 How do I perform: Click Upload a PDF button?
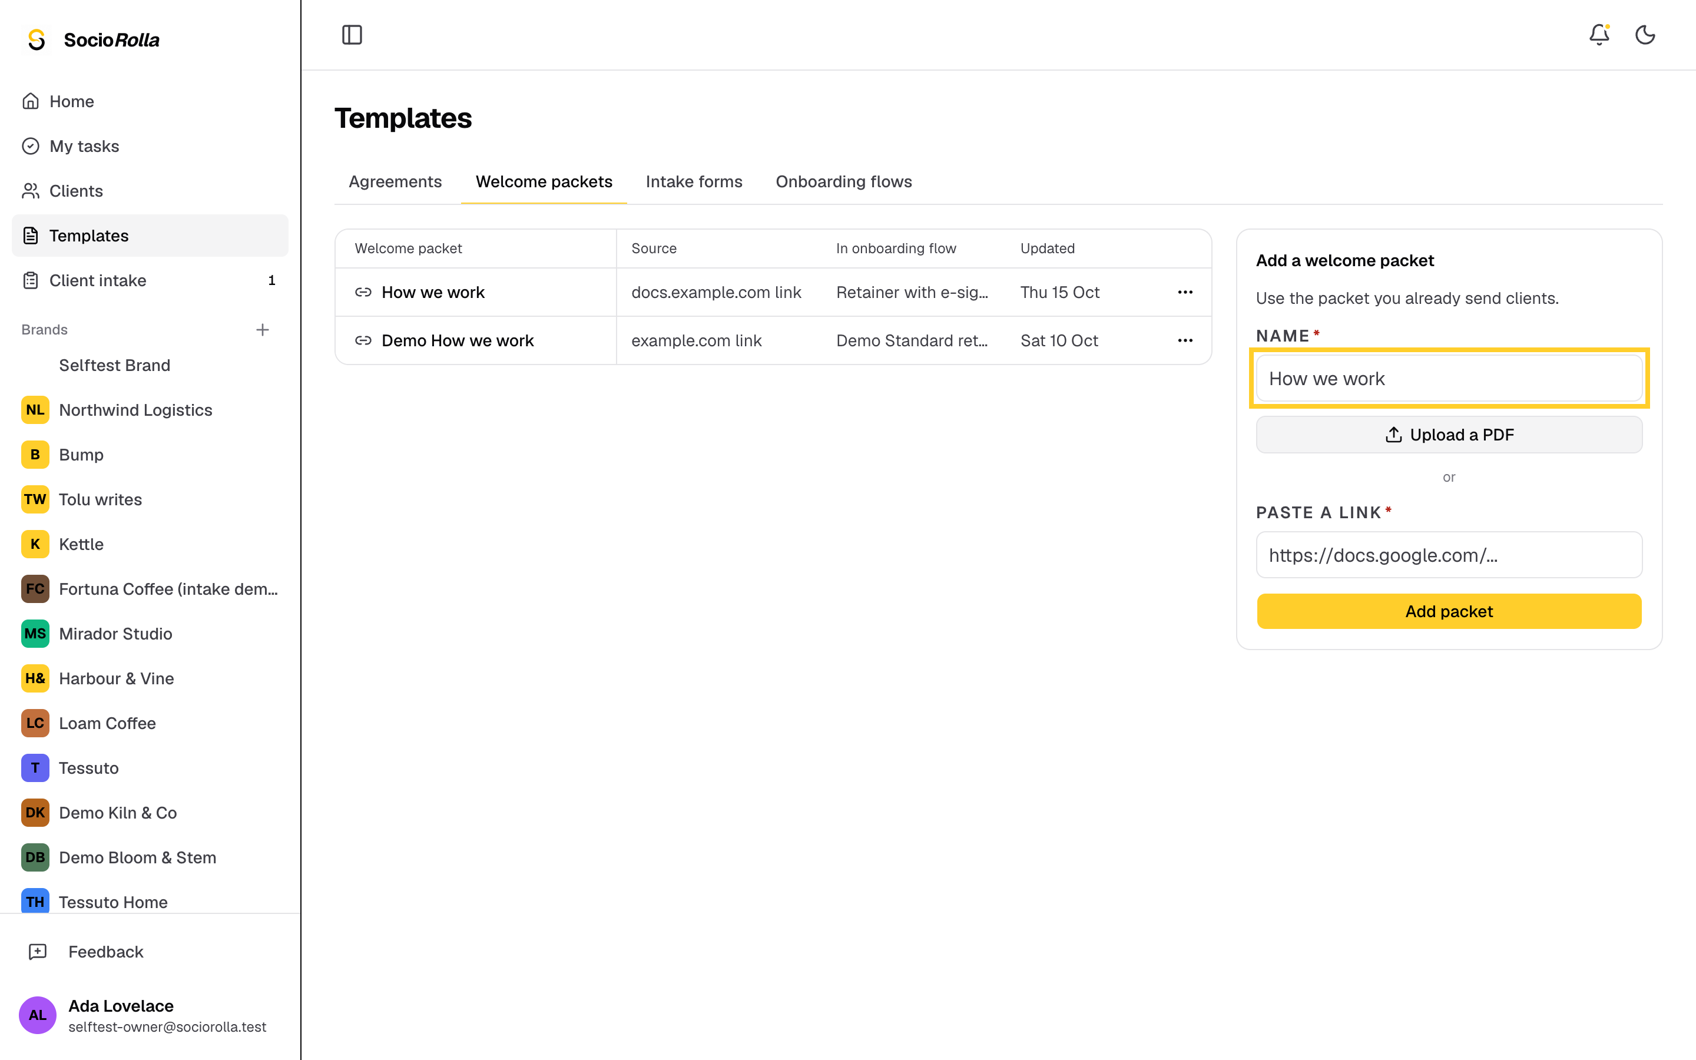click(1449, 435)
